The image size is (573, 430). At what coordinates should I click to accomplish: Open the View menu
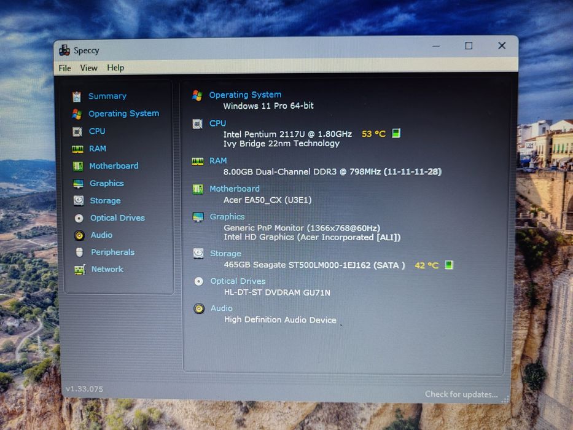point(89,68)
